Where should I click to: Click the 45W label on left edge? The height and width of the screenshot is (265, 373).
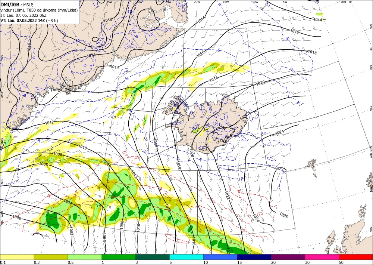point(1,94)
